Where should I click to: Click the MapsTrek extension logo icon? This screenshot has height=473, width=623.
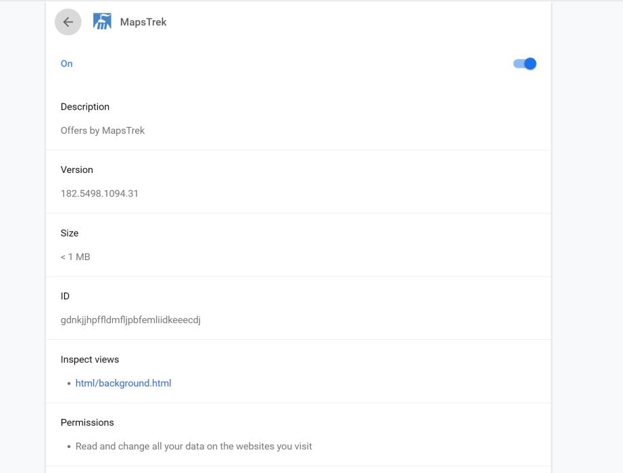click(x=102, y=22)
